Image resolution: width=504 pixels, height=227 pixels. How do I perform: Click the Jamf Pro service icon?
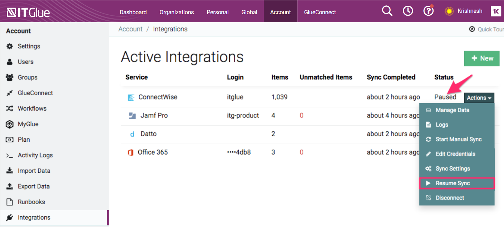132,116
